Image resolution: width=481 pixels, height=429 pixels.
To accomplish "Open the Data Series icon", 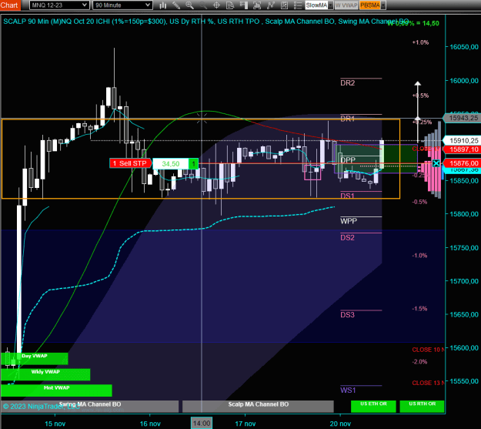I will coord(257,5).
